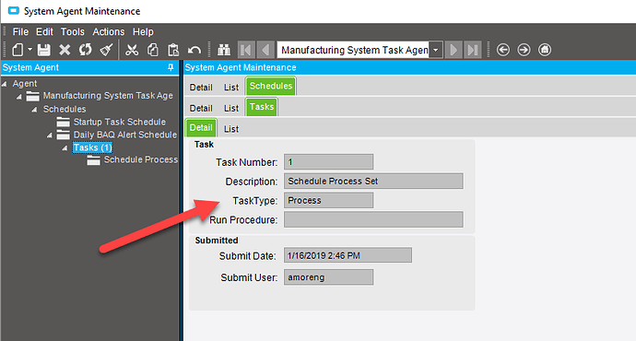Go to first record navigation icon

pos(245,50)
